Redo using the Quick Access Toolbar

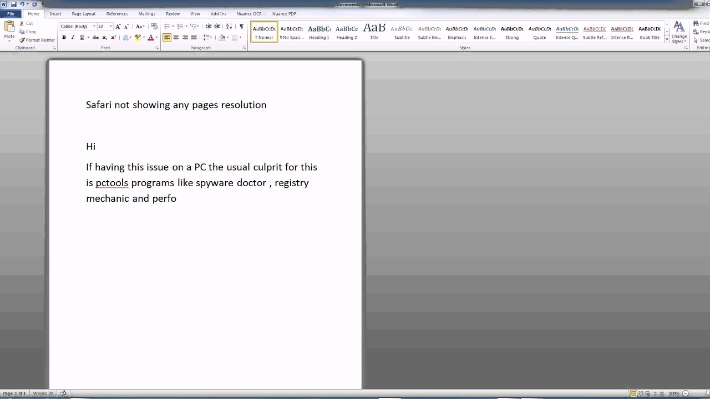point(34,4)
